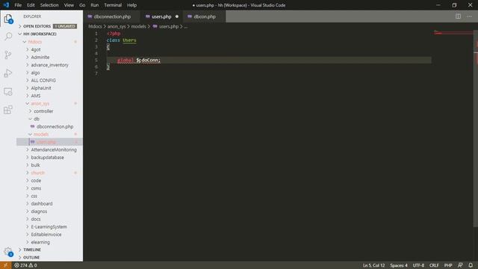The image size is (478, 269).
Task: Expand the advance_inventory folder
Action: pyautogui.click(x=50, y=65)
